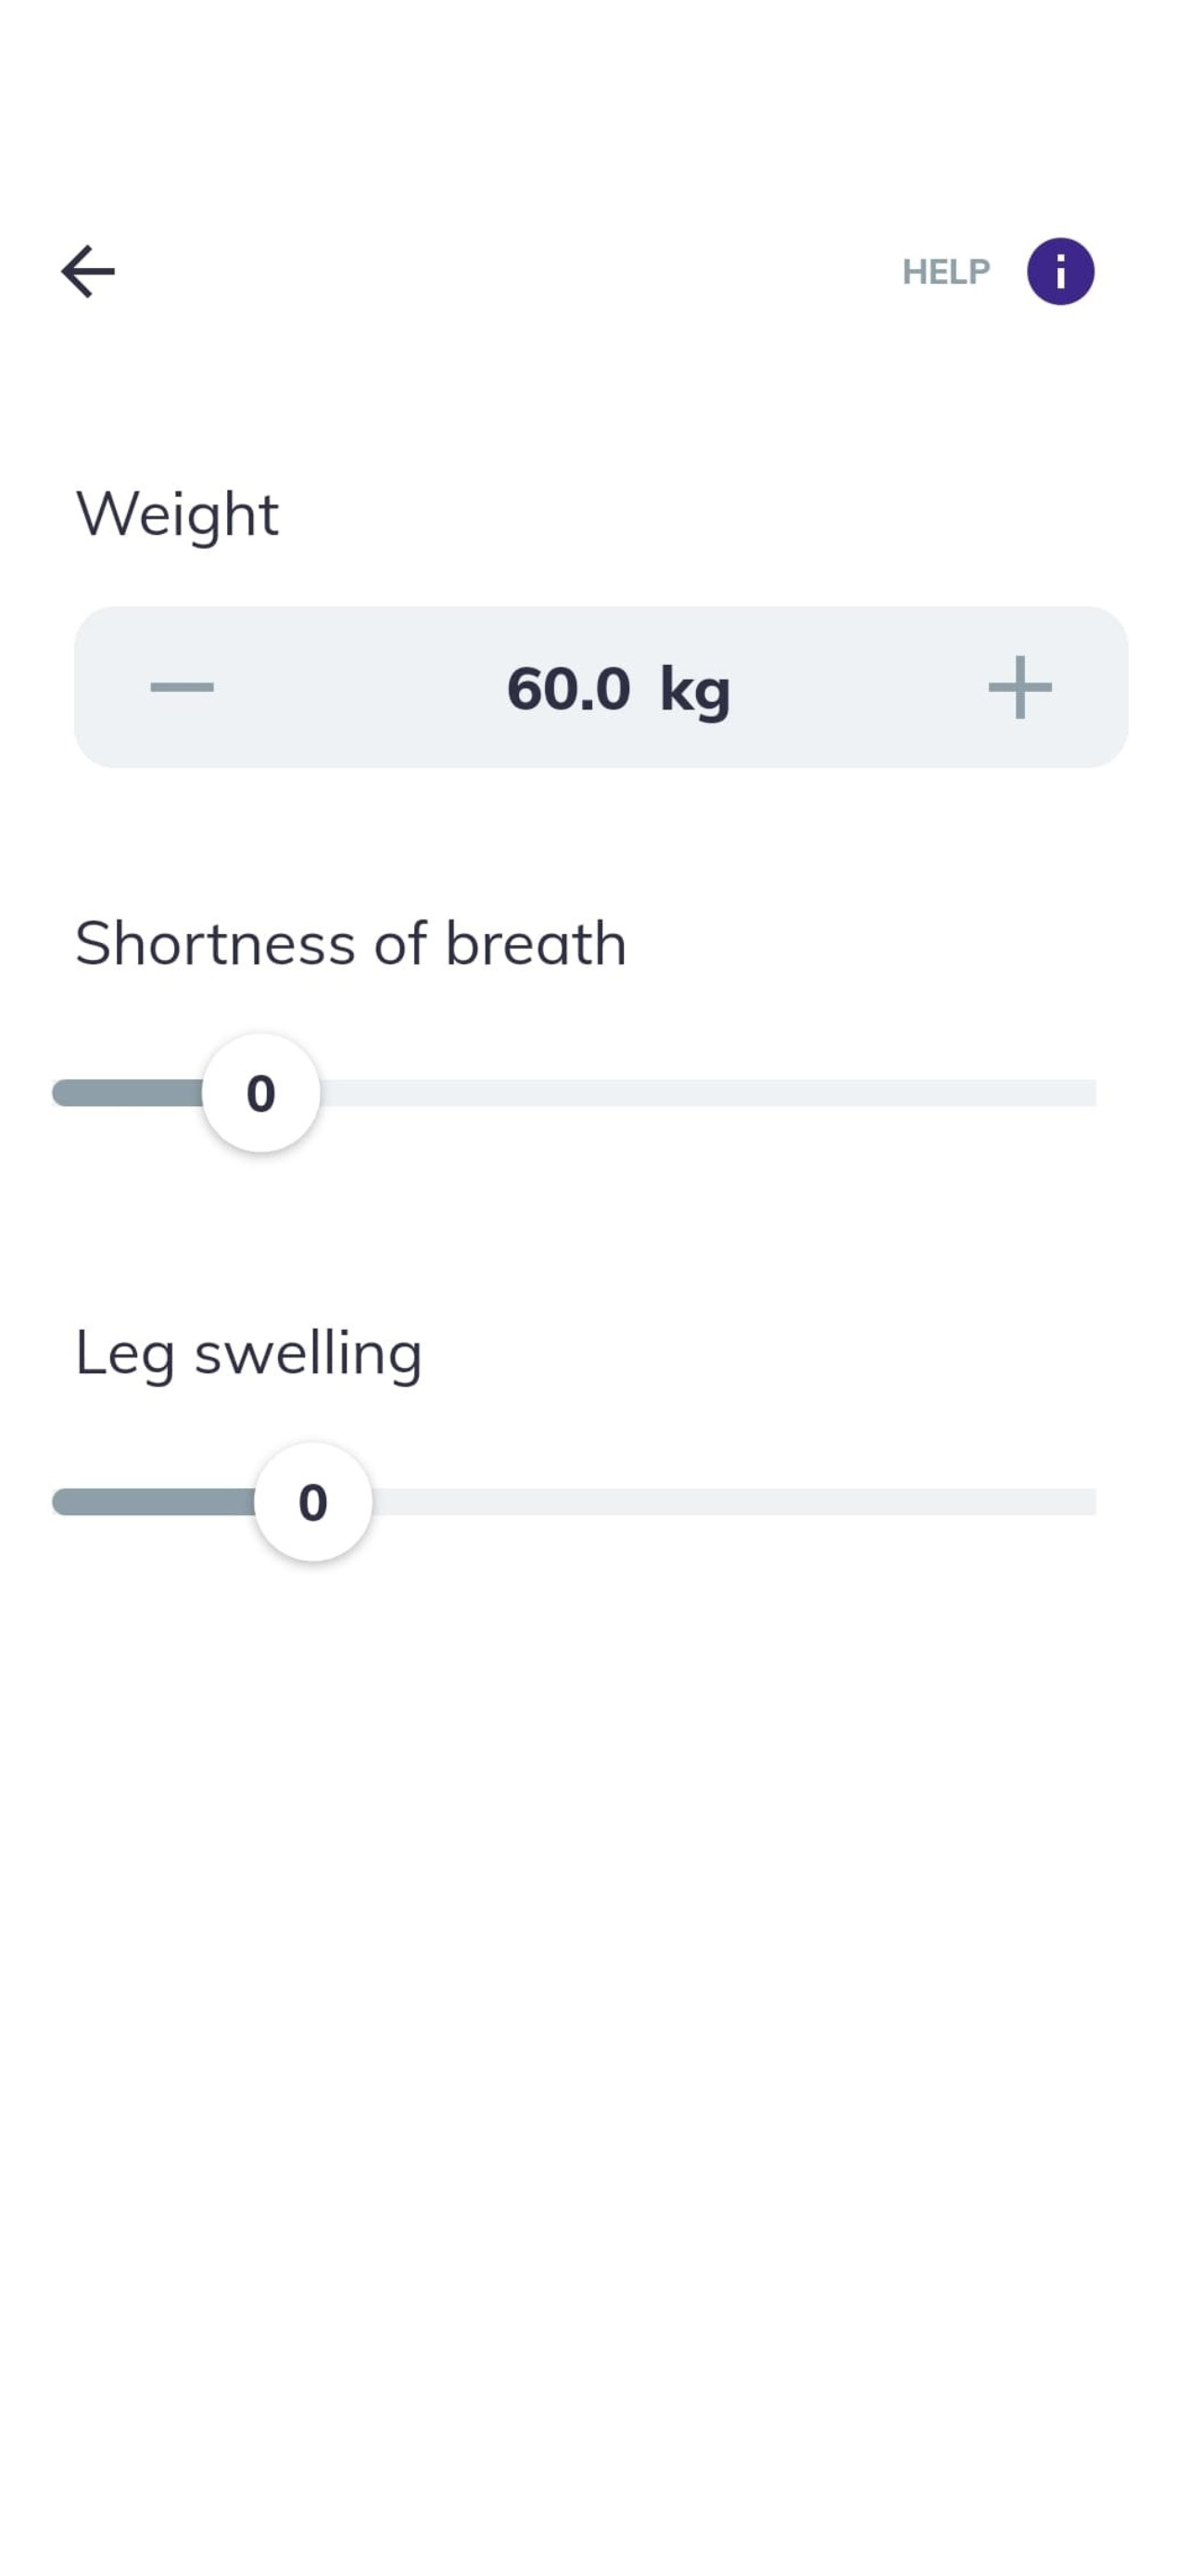Select the Shortness of breath slider handle
This screenshot has width=1190, height=2576.
point(260,1093)
